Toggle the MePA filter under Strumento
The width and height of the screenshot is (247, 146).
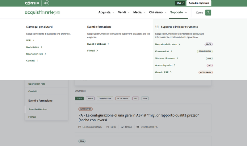point(90,99)
